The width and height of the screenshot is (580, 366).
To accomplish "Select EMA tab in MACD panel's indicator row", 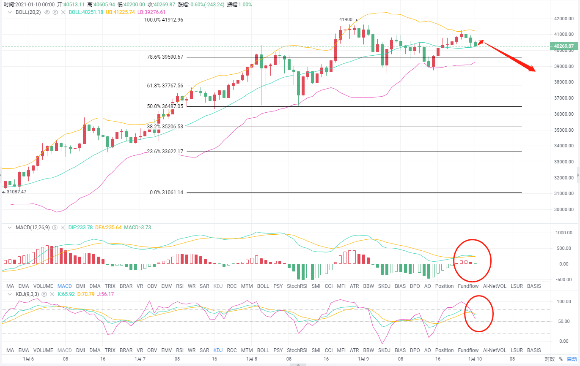I will [x=24, y=286].
